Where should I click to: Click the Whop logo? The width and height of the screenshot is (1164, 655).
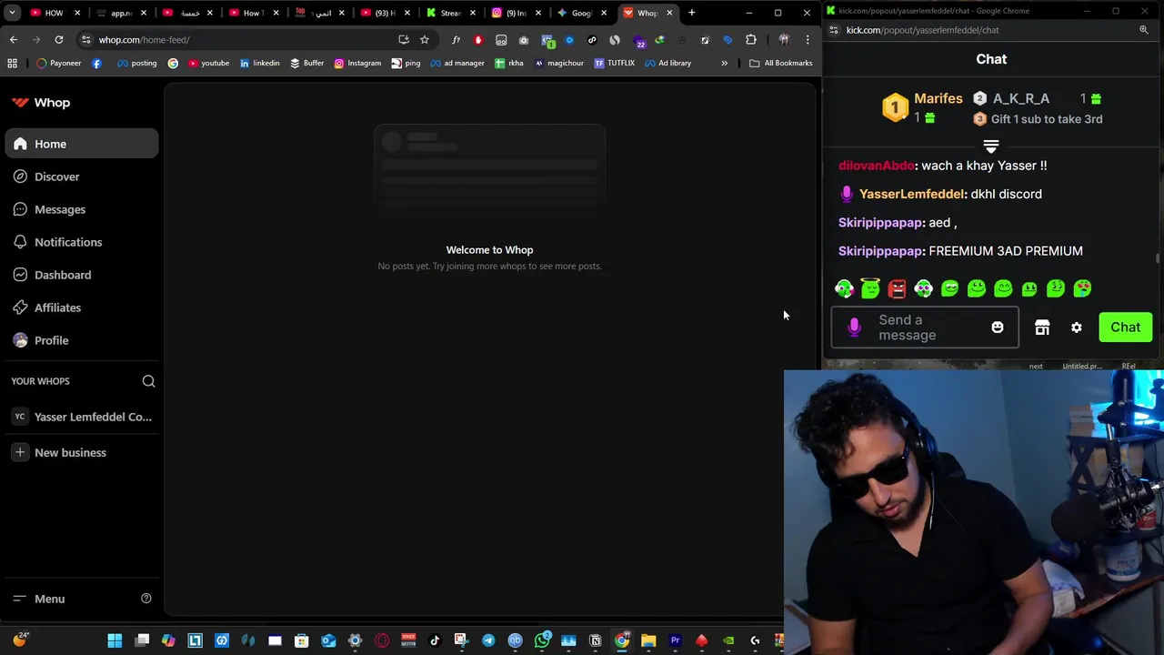41,103
